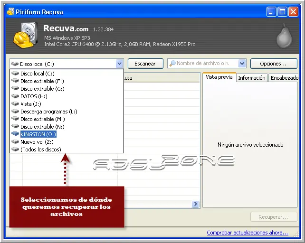Switch to Vista previa tab
This screenshot has width=305, height=243.
coord(219,77)
